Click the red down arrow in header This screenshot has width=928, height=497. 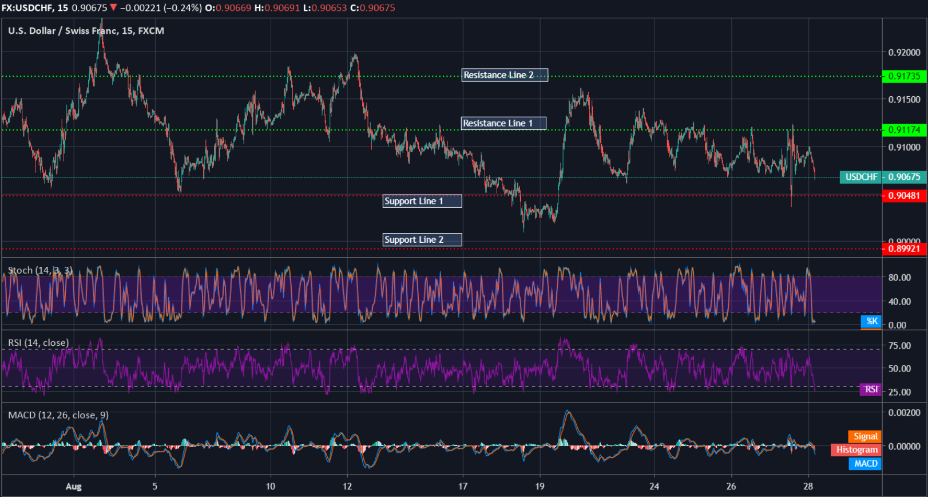point(113,7)
